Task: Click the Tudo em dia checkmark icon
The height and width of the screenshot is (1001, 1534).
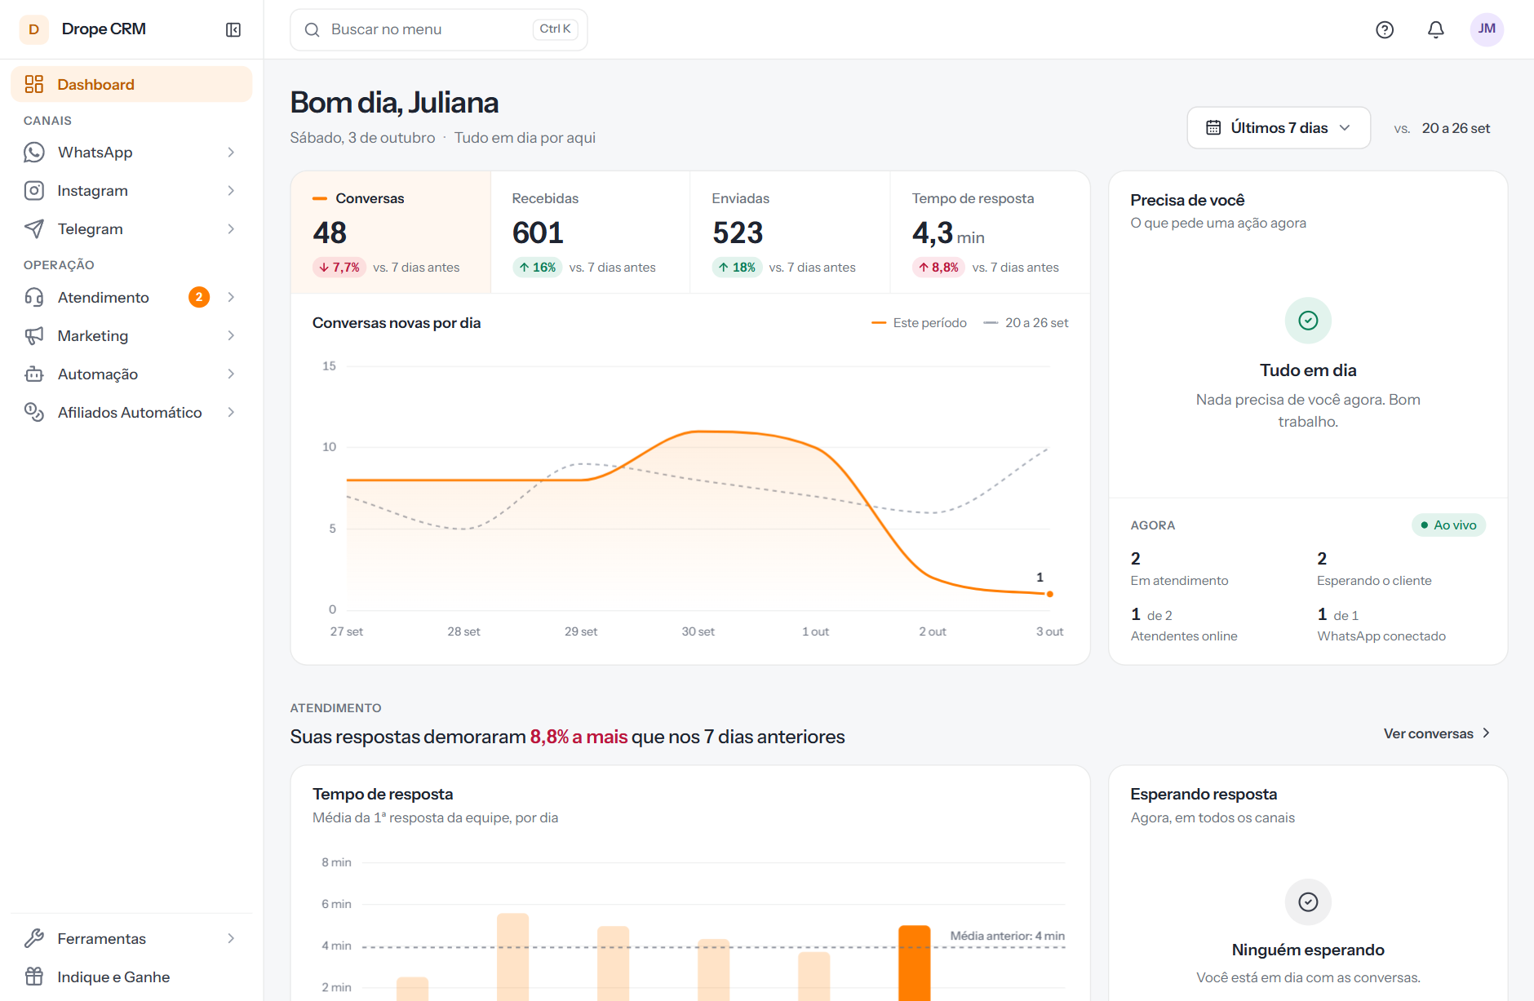Action: click(x=1308, y=321)
